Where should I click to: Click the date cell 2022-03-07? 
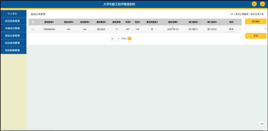(173, 29)
